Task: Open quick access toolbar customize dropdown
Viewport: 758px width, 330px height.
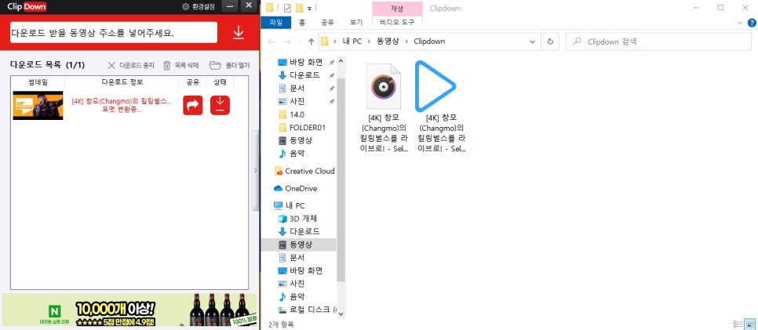Action: click(x=309, y=8)
